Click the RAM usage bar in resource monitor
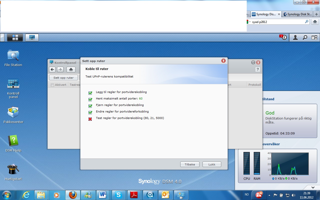Image resolution: width=320 pixels, height=200 pixels. pos(257,163)
